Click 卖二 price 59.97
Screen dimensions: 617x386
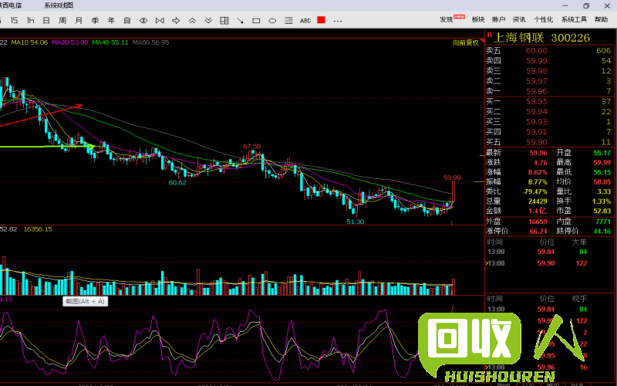click(x=536, y=81)
